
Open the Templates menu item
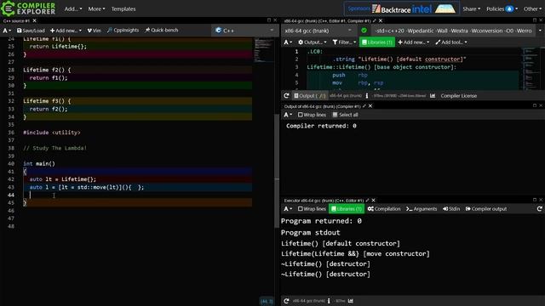pyautogui.click(x=123, y=9)
